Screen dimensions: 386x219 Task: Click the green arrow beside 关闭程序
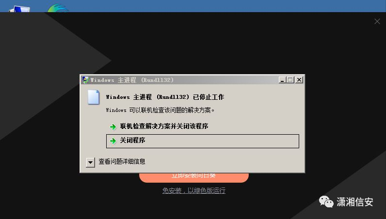(113, 141)
